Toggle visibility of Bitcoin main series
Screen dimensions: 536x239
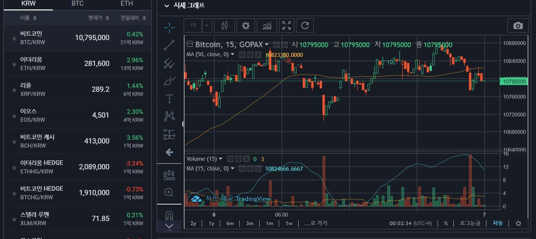click(x=276, y=45)
